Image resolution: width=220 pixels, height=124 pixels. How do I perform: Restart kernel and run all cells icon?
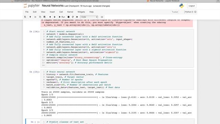coord(77,17)
